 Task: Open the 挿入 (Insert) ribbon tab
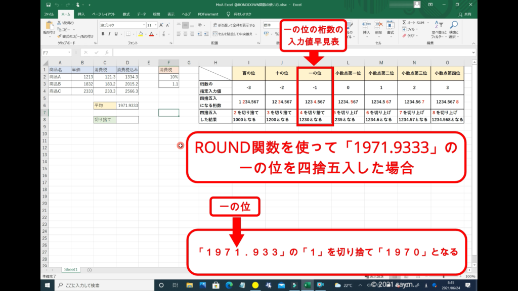point(81,14)
